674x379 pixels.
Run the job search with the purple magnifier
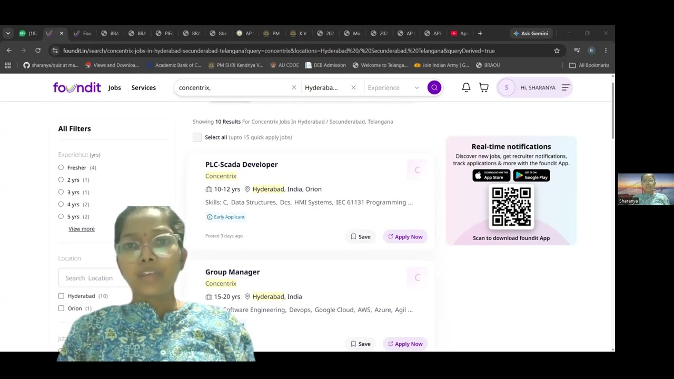434,87
